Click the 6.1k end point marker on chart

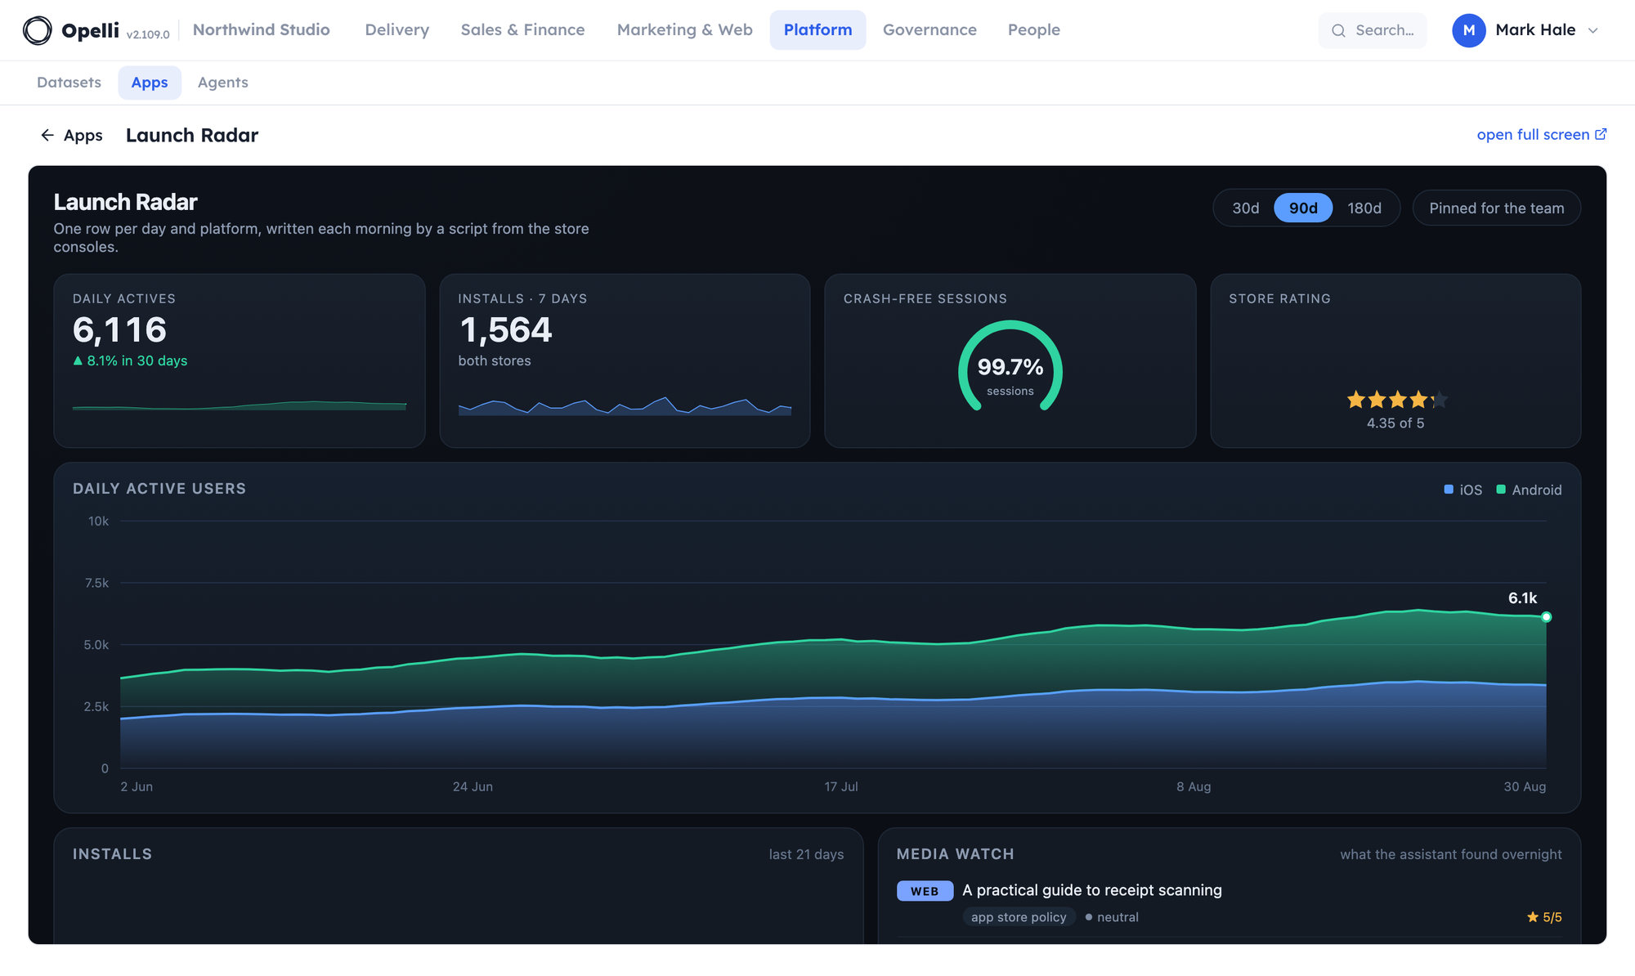coord(1546,617)
